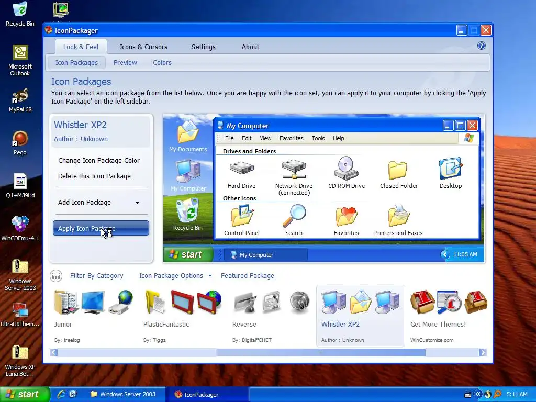
Task: Click the Closed Folder preview icon
Action: click(398, 170)
